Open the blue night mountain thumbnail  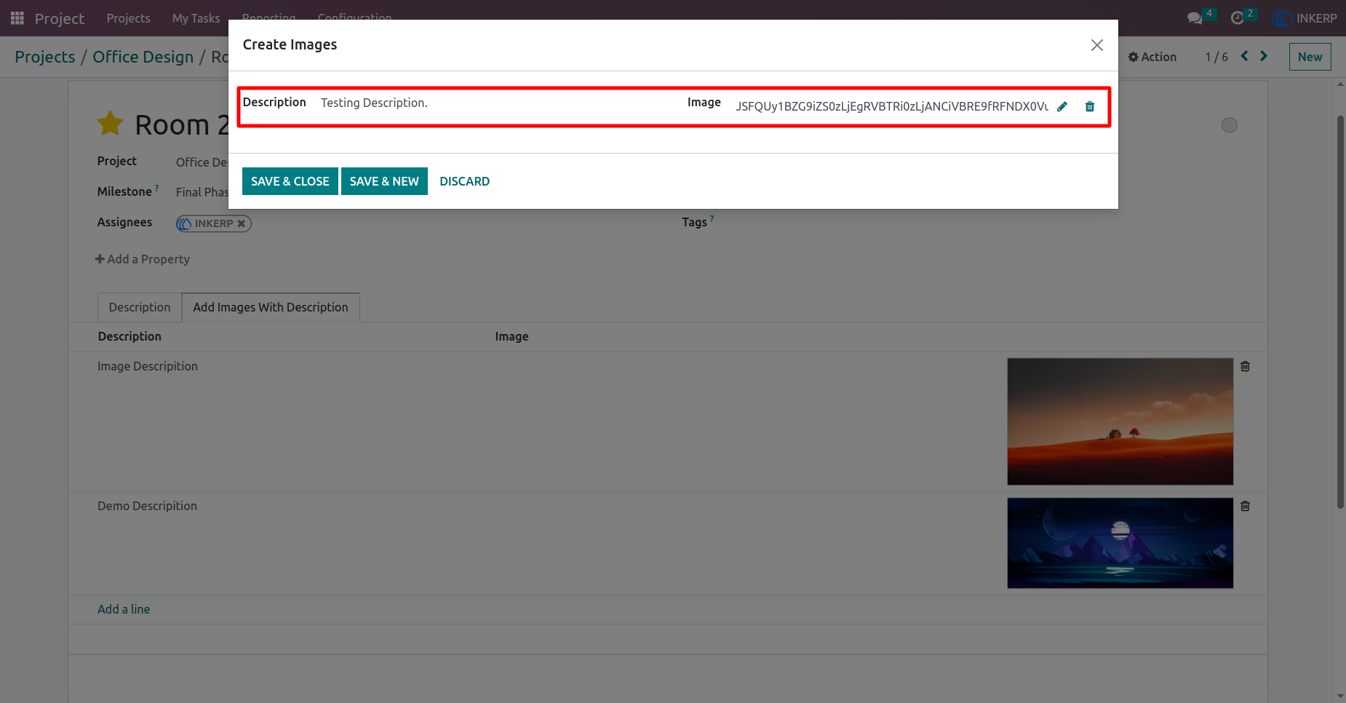[1120, 543]
